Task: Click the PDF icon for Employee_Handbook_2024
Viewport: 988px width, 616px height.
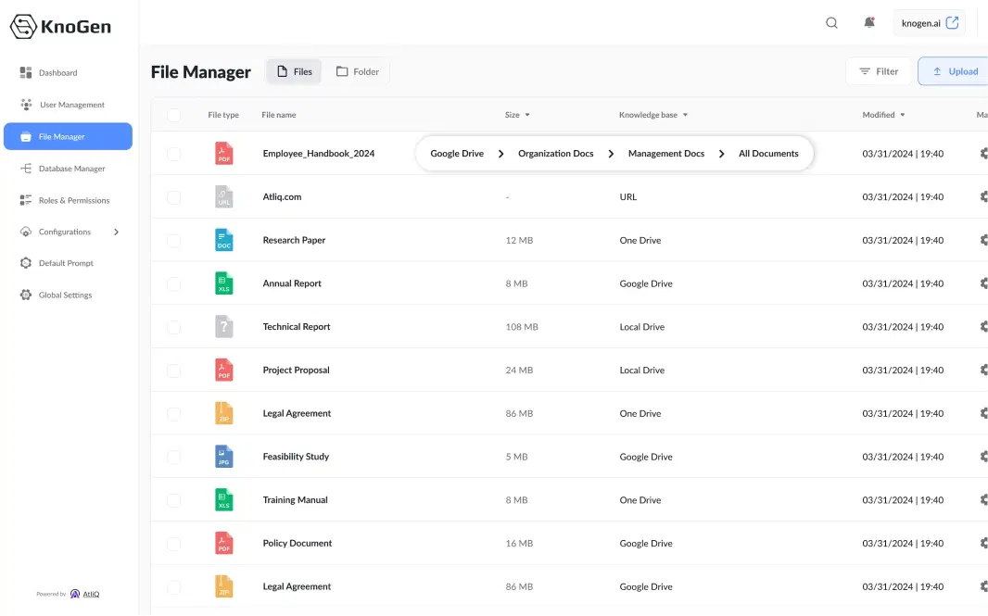Action: (x=223, y=154)
